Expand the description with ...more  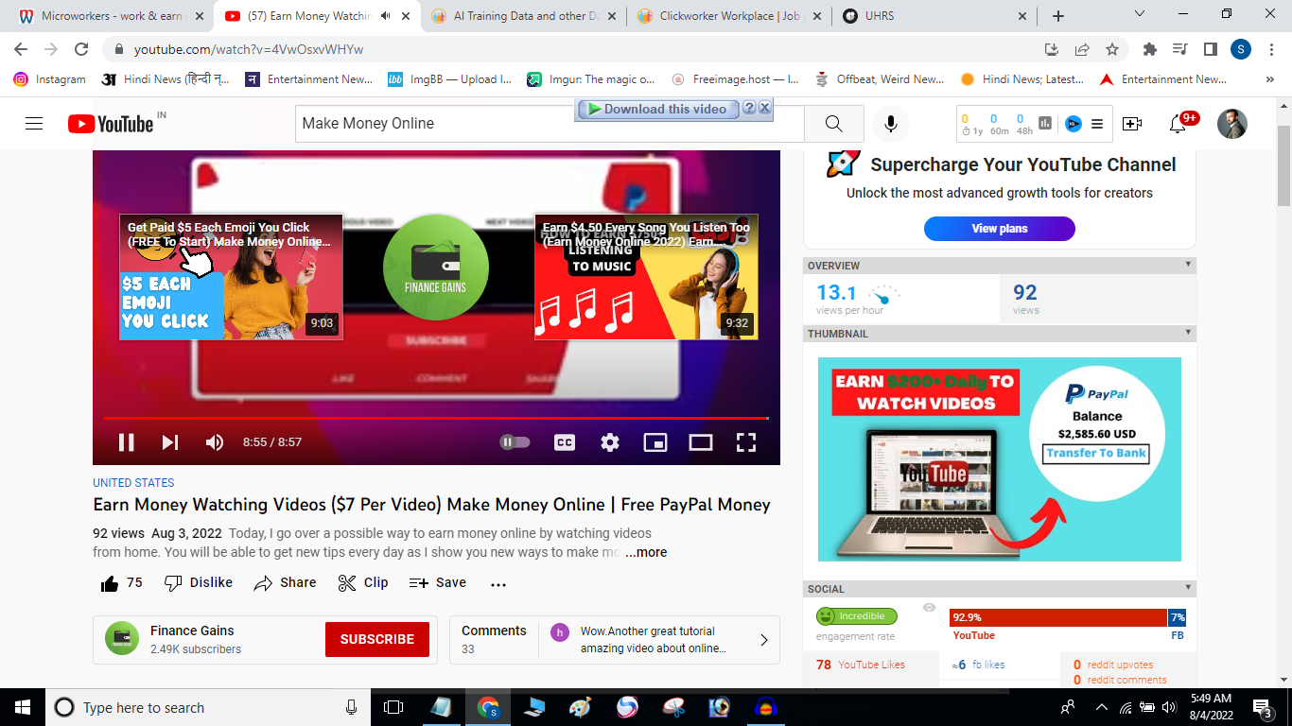(646, 552)
